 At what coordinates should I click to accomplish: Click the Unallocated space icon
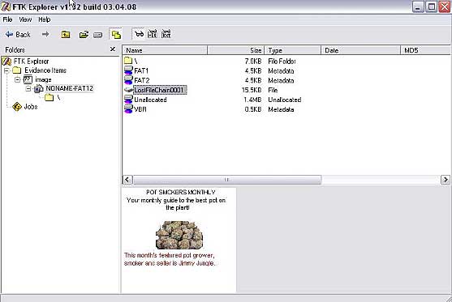(x=128, y=100)
